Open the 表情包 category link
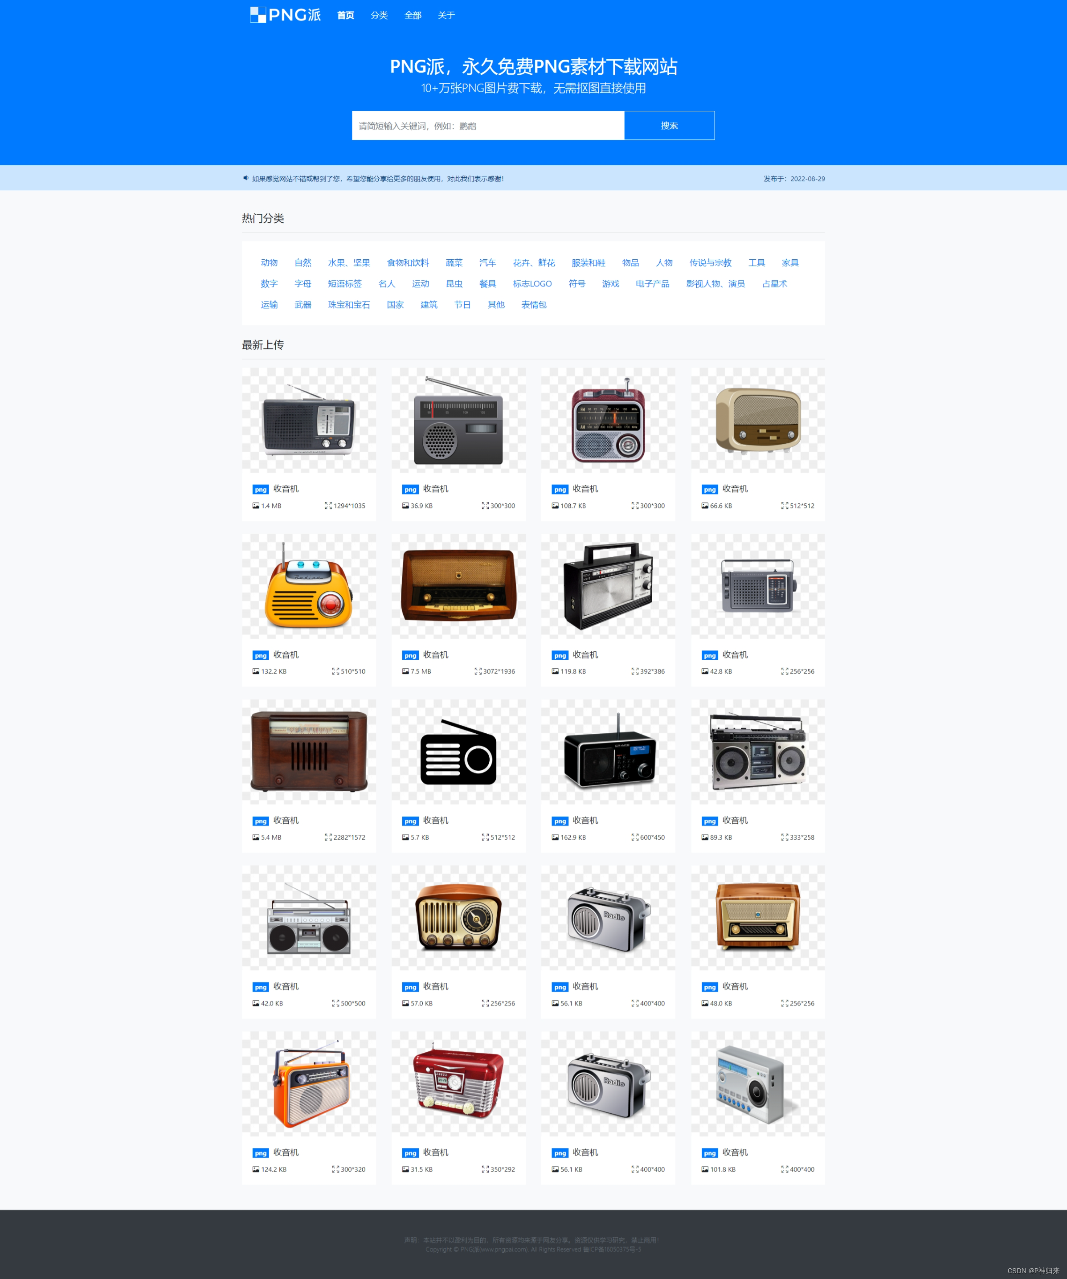This screenshot has width=1067, height=1279. point(534,305)
